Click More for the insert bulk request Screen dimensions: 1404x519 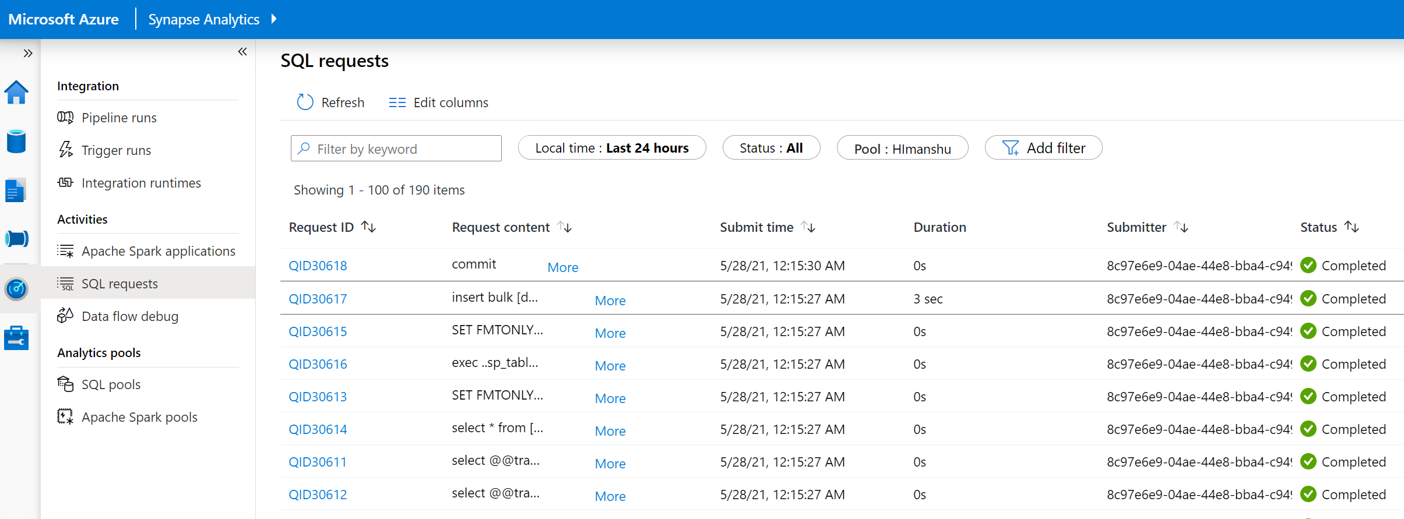tap(610, 301)
